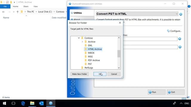
Task: Select the Archive folder in tree
Action: tap(92, 42)
